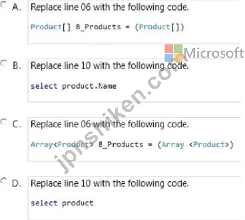Click the 'select product.Name' code line
245x220 pixels.
click(x=73, y=86)
